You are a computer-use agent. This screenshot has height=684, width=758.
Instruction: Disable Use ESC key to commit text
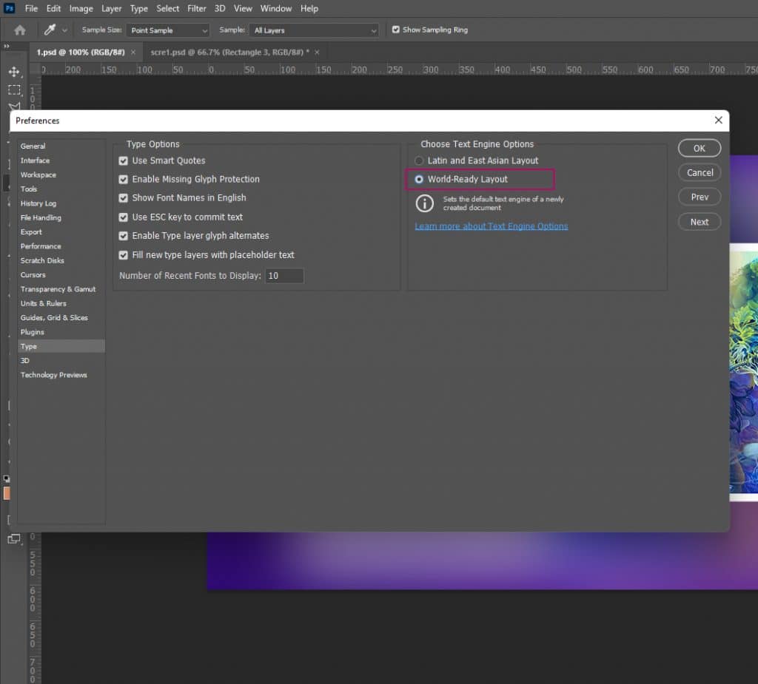click(x=124, y=217)
